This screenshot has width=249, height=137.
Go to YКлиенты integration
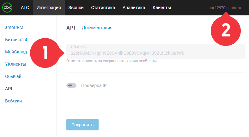15,64
